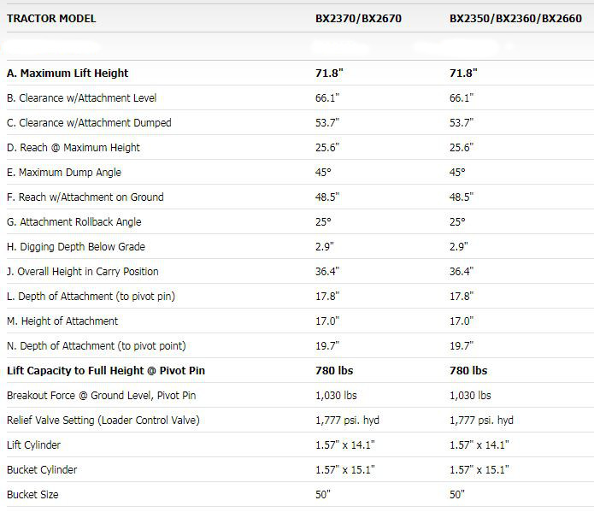Click the TRACTOR MODEL header label

[51, 18]
